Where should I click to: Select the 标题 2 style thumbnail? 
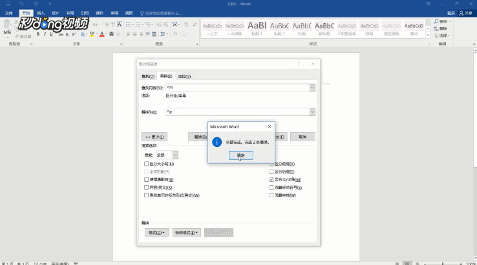pos(279,28)
